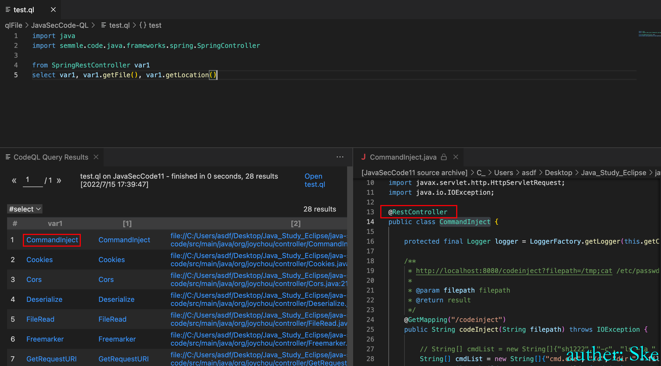Viewport: 661px width, 366px height.
Task: Click the qlFile breadcrumb segment
Action: pos(14,25)
